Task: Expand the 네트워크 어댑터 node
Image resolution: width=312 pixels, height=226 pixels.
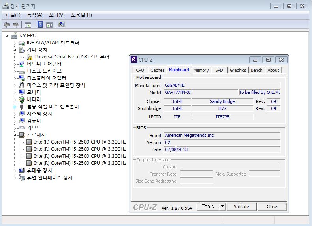Action: [15, 64]
